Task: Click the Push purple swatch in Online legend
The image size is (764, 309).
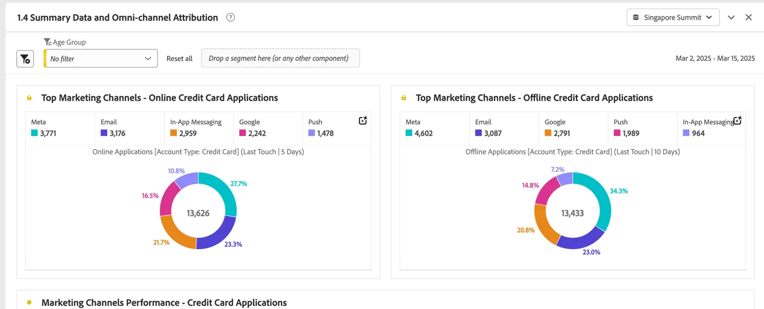Action: coord(312,133)
